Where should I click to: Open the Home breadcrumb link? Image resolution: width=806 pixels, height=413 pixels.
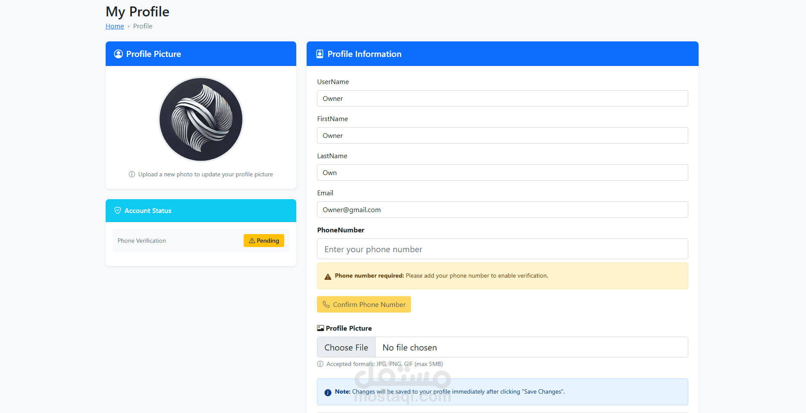click(115, 26)
